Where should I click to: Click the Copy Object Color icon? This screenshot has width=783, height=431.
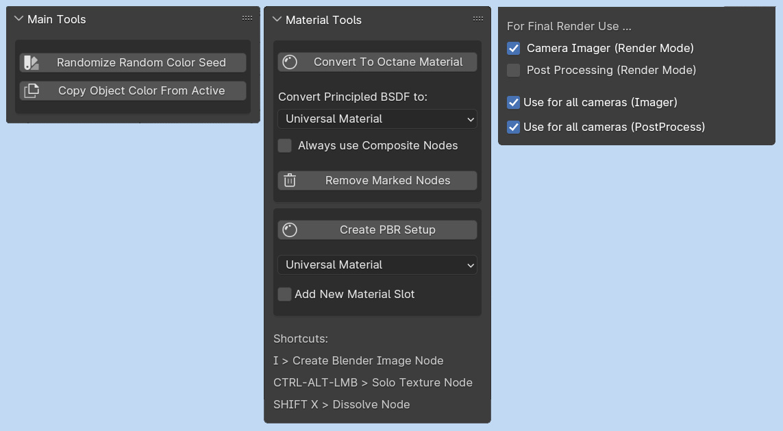point(31,91)
